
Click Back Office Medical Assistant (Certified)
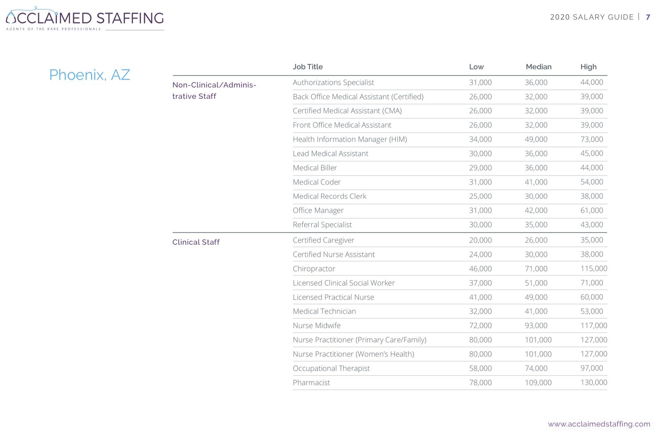358,97
